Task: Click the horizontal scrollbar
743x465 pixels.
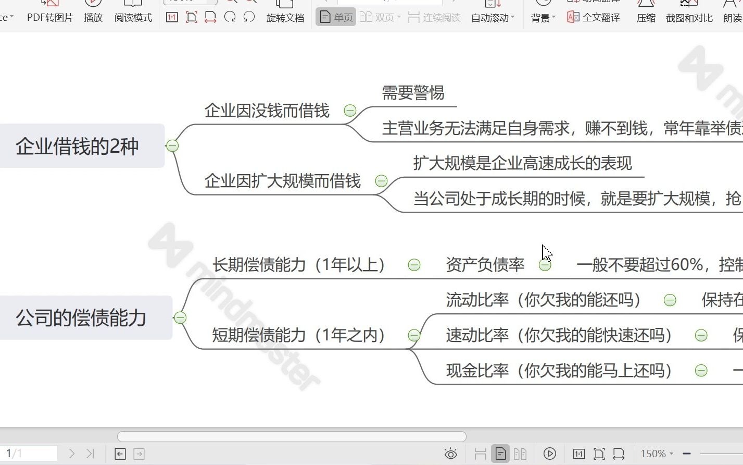Action: [292, 436]
